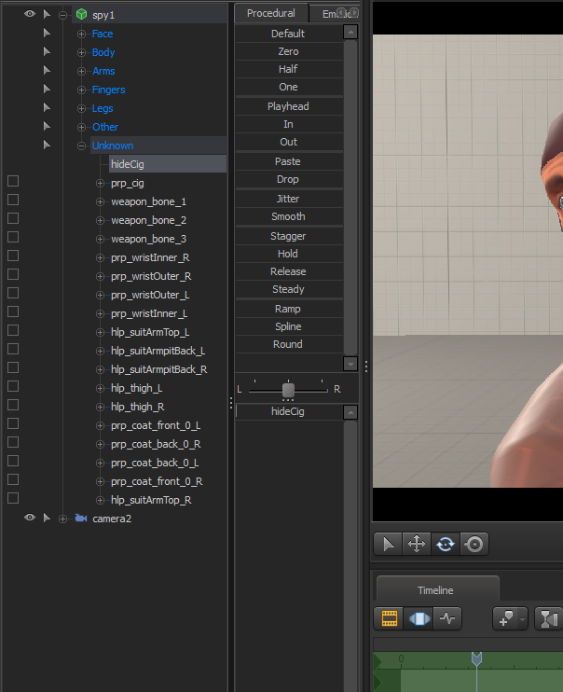Apply the Smooth procedural preset
The height and width of the screenshot is (692, 563).
(289, 216)
